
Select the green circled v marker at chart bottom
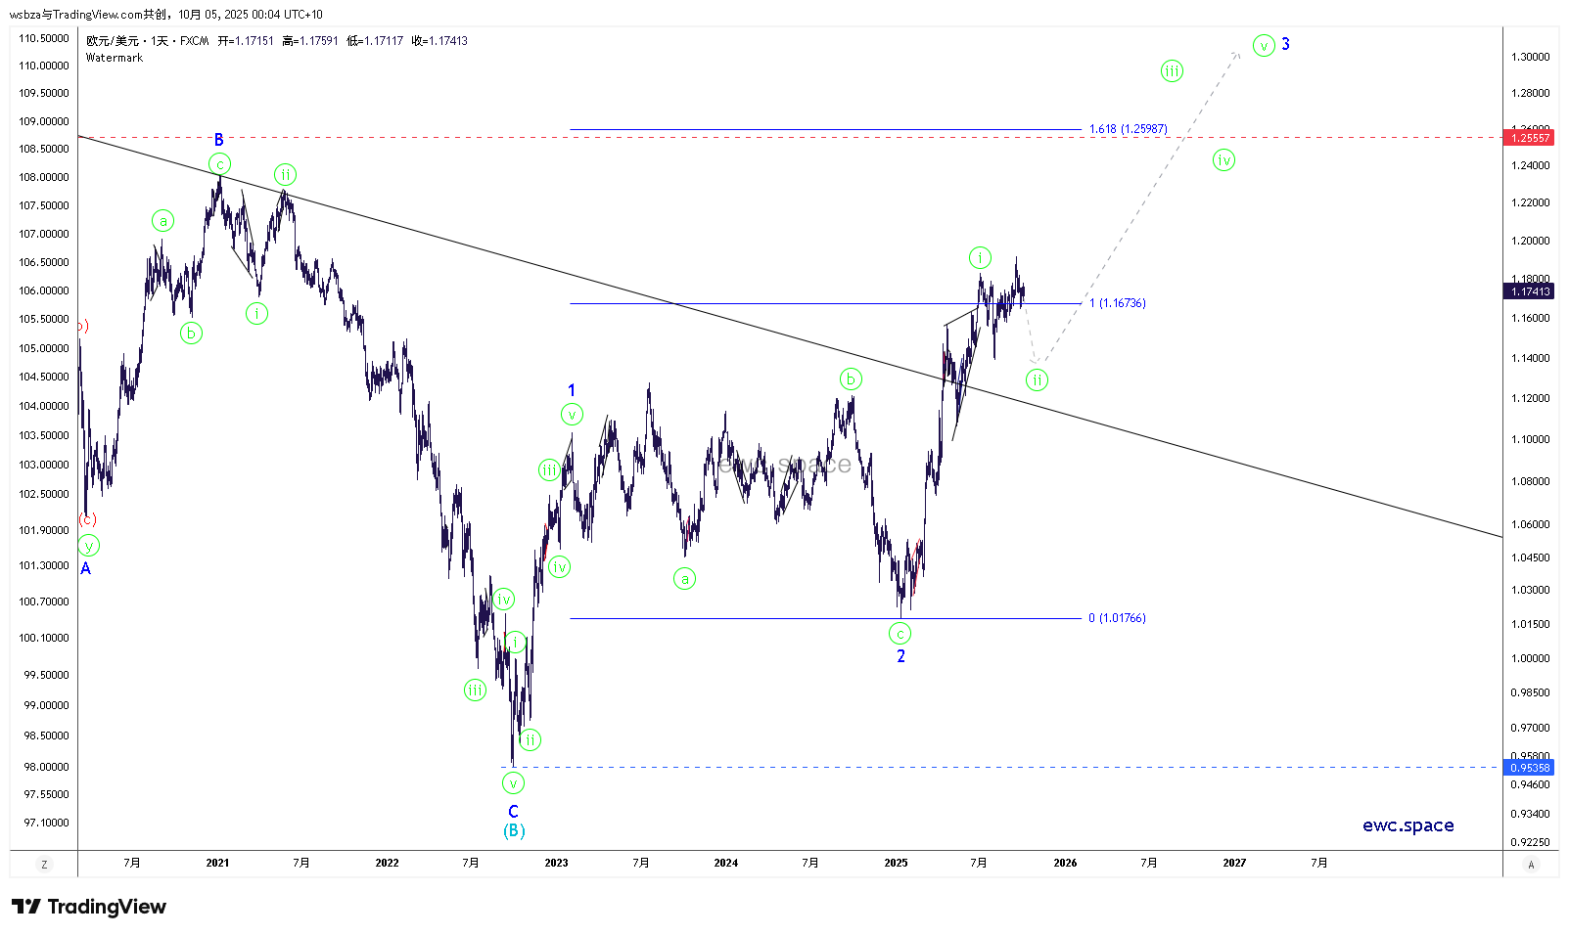point(513,783)
